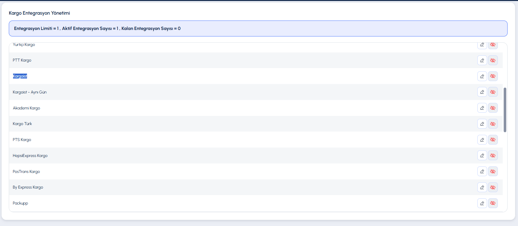Select the PTT Kargo row text
This screenshot has height=226, width=518.
coord(22,60)
